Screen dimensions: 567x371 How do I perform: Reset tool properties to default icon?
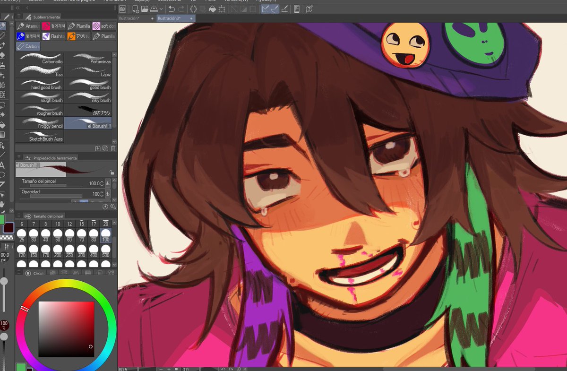[105, 207]
